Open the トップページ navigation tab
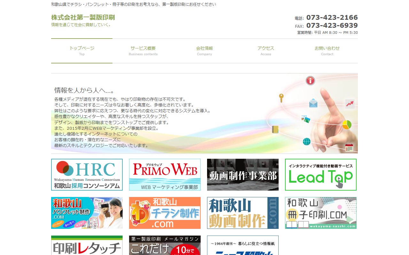The width and height of the screenshot is (409, 255). pyautogui.click(x=82, y=51)
